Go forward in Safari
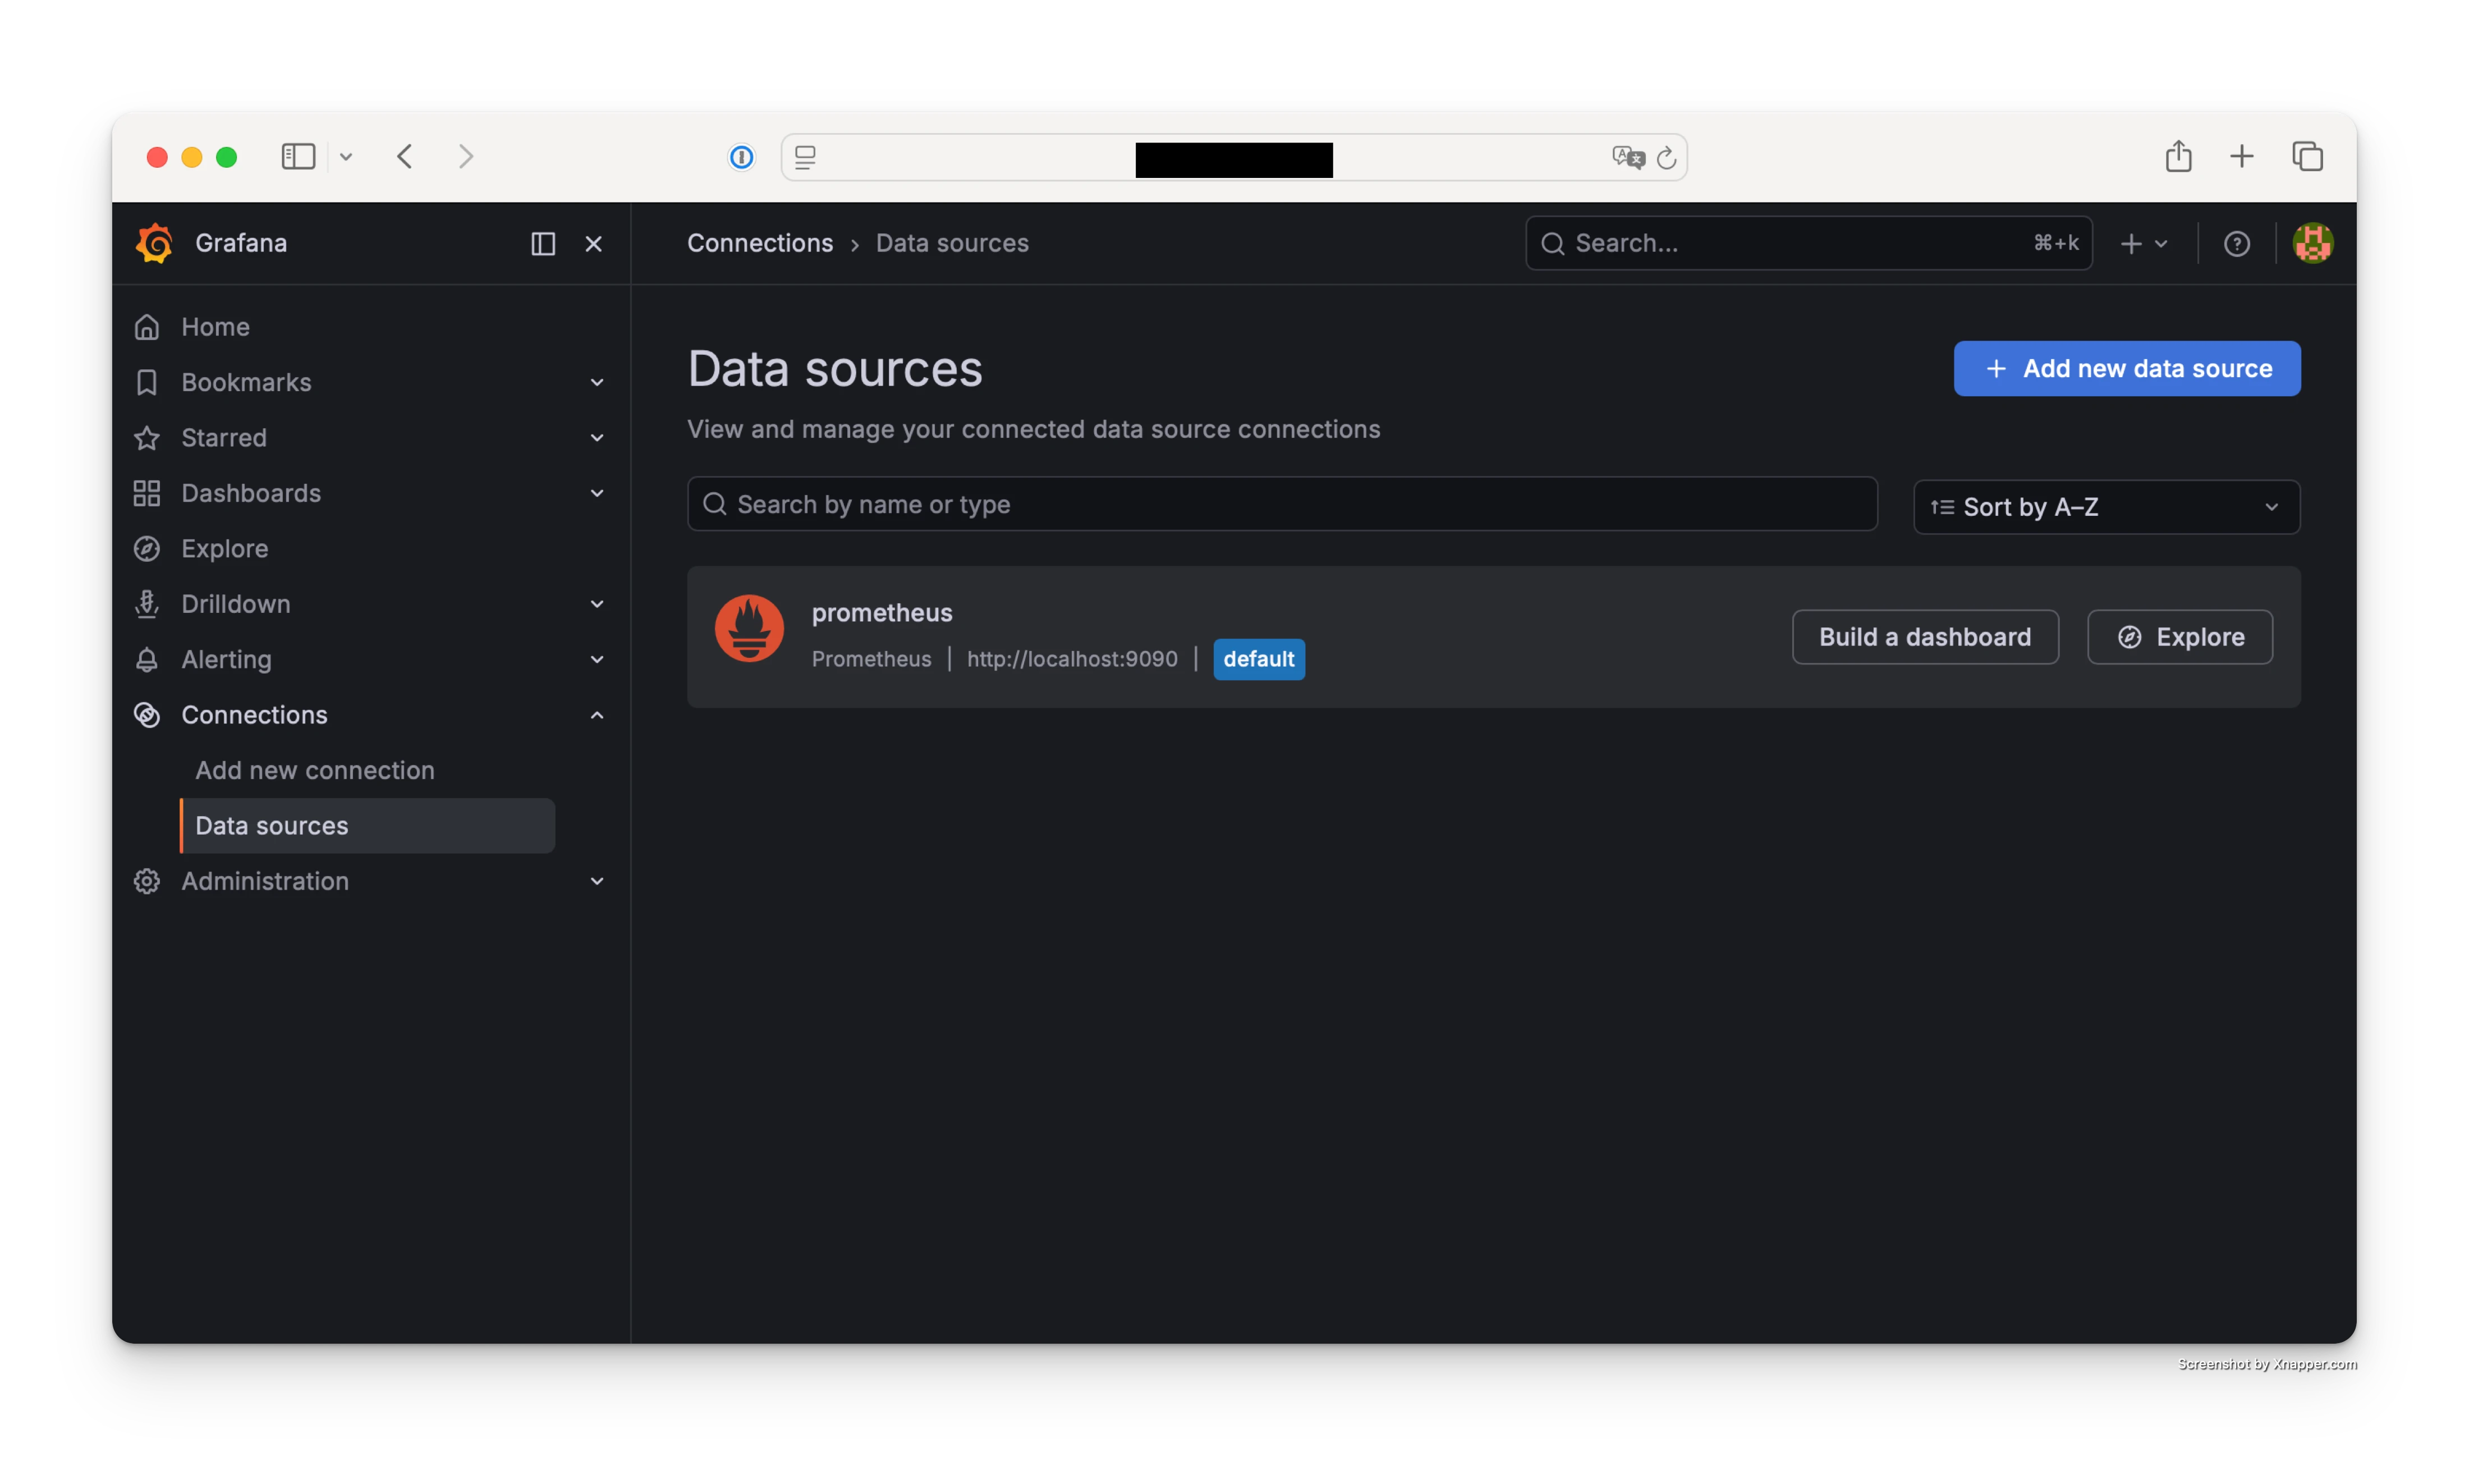The height and width of the screenshot is (1484, 2469). tap(466, 157)
